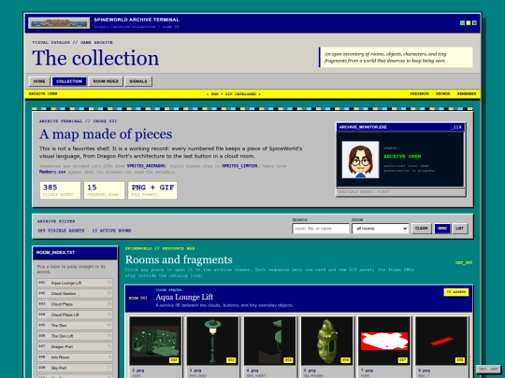Open the 2.png room thumbnail
Viewport: 505px width, 378px height.
[155, 341]
